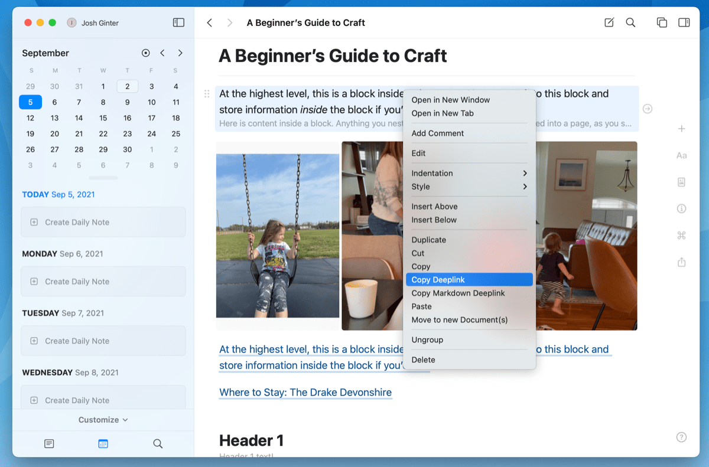Open the page style icon on right rail

click(681, 182)
